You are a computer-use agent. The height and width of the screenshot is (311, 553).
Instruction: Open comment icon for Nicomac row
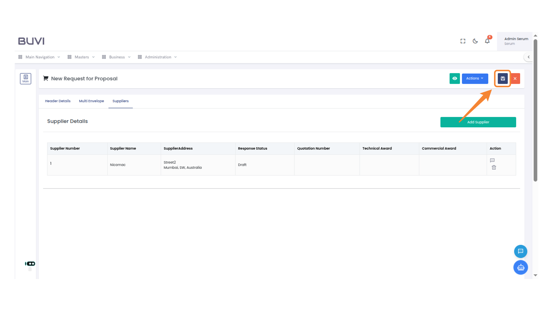pyautogui.click(x=492, y=160)
